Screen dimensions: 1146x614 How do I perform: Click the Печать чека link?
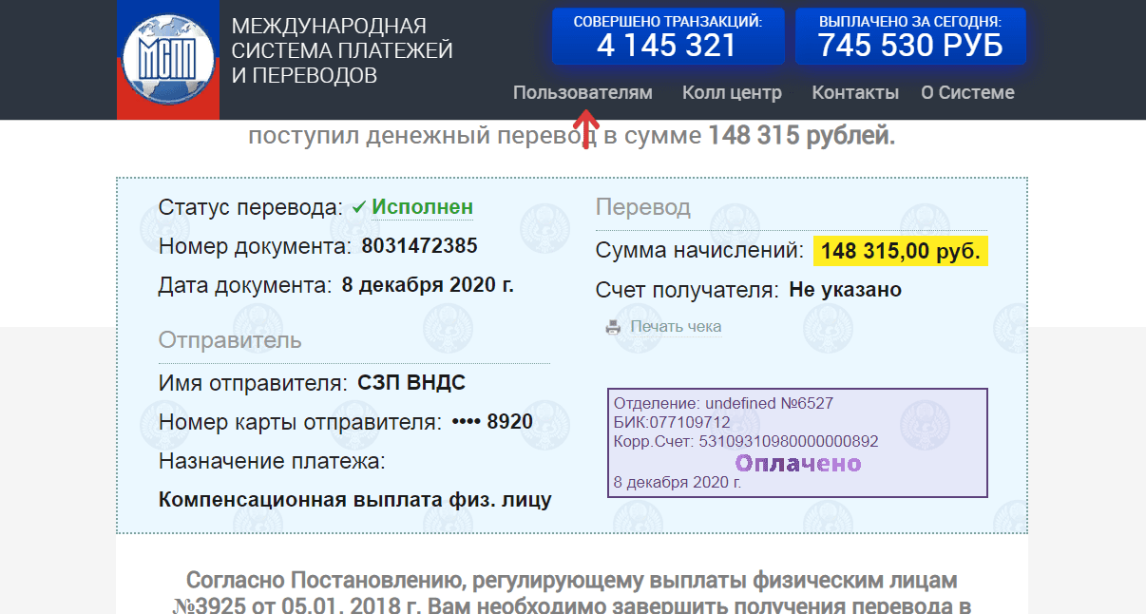point(676,327)
